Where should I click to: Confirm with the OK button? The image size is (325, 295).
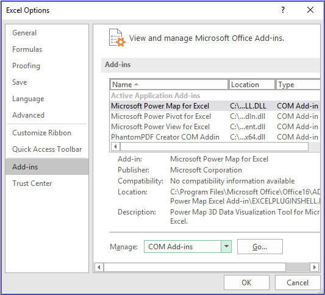246,283
